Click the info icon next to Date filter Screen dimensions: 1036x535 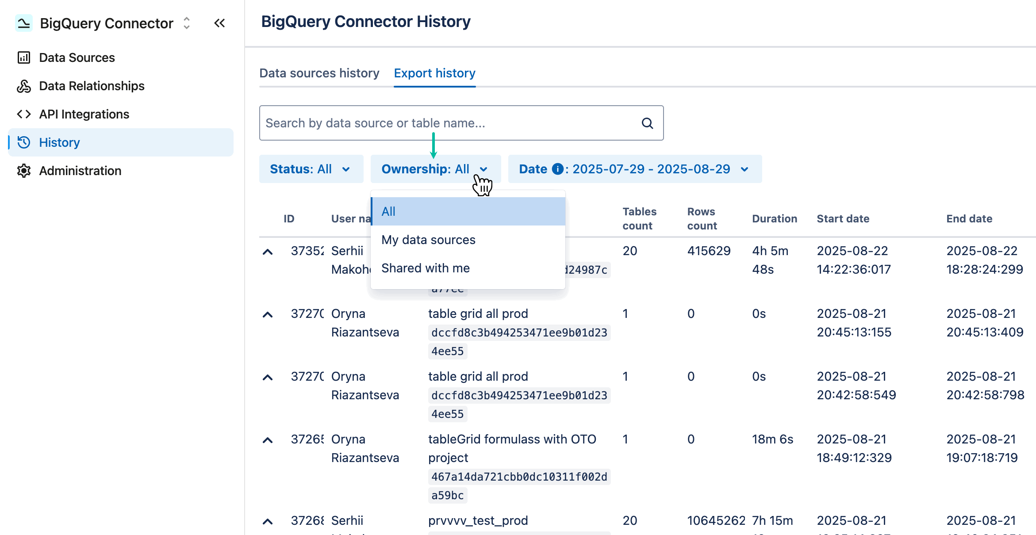coord(557,169)
